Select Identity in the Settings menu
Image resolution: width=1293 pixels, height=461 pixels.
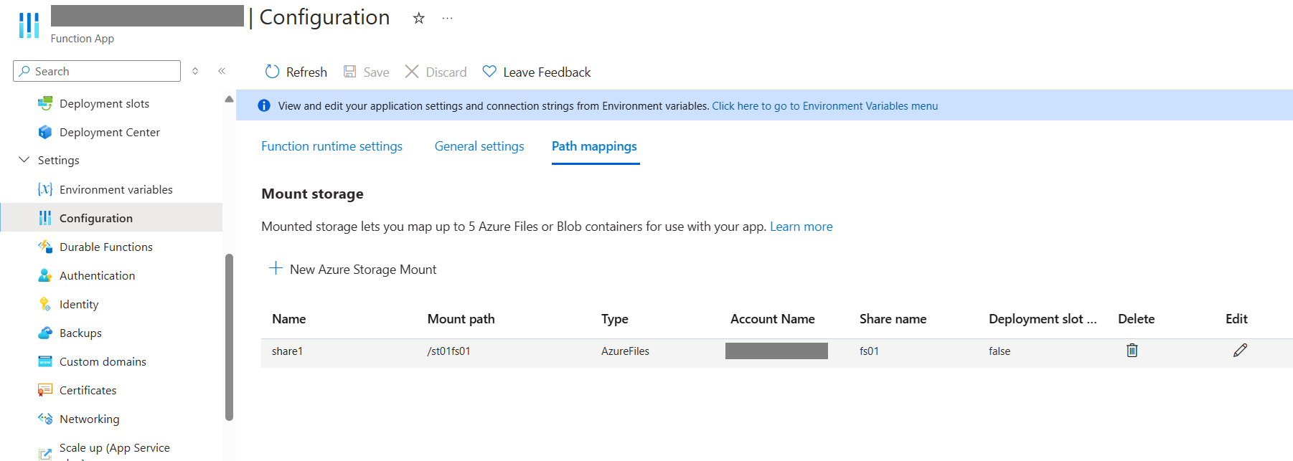(78, 305)
